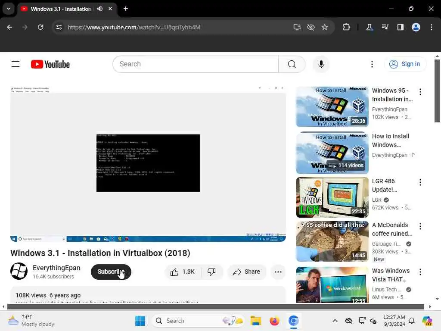This screenshot has width=441, height=331.
Task: Open the Windows Start menu
Action: (140, 321)
